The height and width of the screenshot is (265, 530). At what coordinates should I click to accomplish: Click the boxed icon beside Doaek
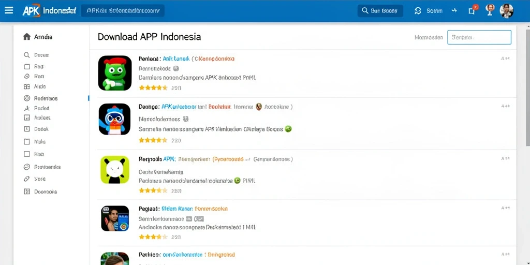point(27,129)
